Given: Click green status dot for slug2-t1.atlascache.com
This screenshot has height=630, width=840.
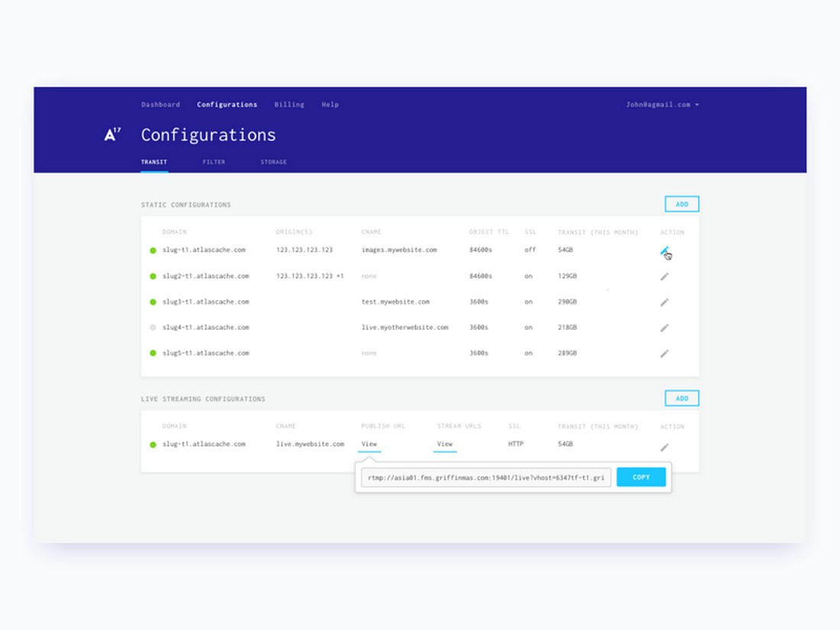Looking at the screenshot, I should (x=153, y=276).
